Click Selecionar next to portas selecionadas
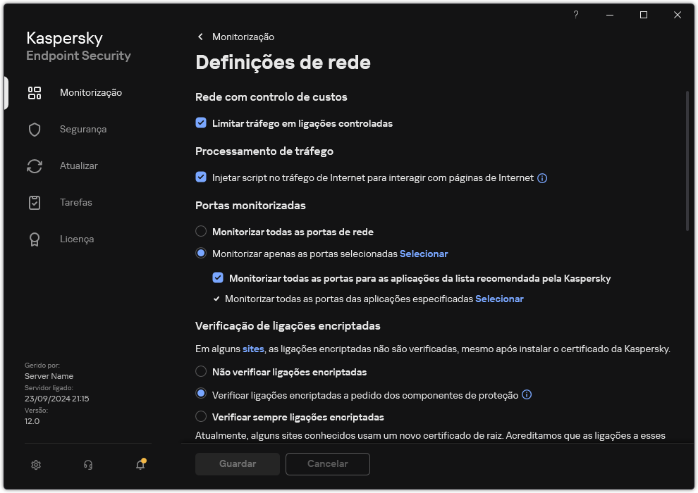 coord(424,254)
